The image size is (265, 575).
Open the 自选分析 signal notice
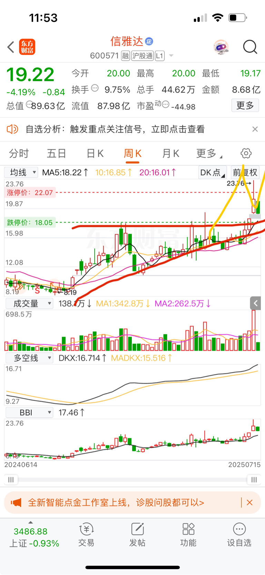click(x=115, y=129)
